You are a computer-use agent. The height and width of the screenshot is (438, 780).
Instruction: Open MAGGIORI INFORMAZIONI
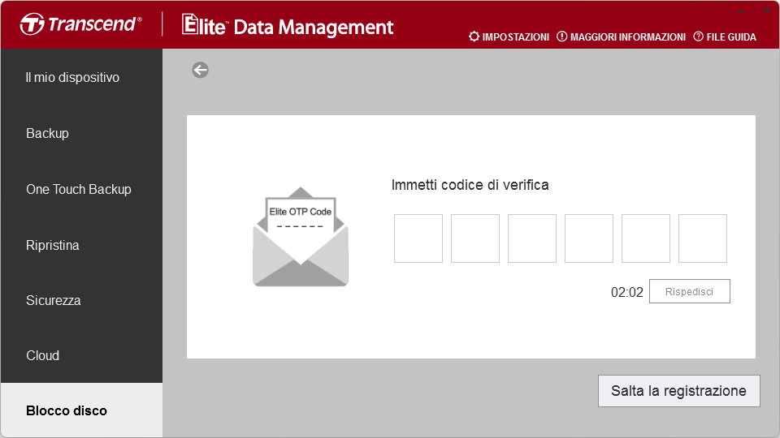pos(621,36)
